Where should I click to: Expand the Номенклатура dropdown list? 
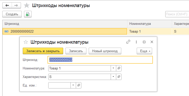113,68
